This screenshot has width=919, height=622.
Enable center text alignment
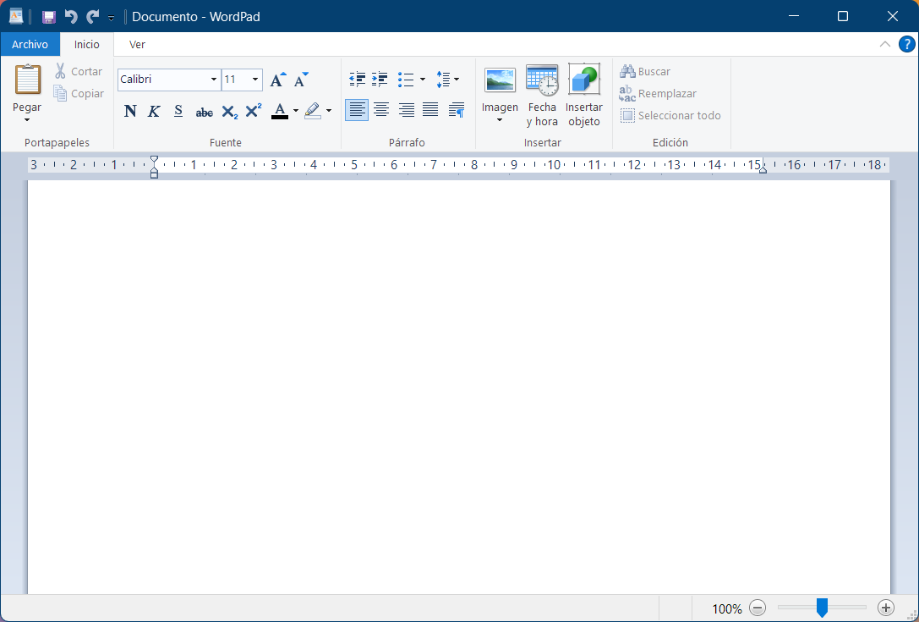(381, 110)
